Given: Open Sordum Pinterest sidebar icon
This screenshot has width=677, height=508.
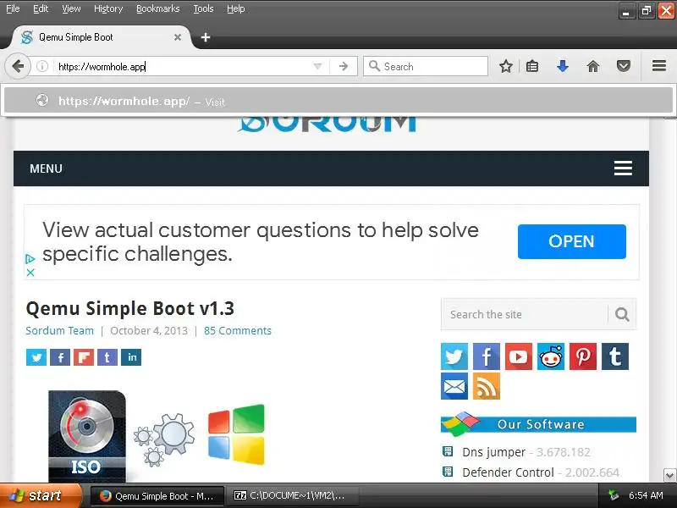Looking at the screenshot, I should coord(583,356).
